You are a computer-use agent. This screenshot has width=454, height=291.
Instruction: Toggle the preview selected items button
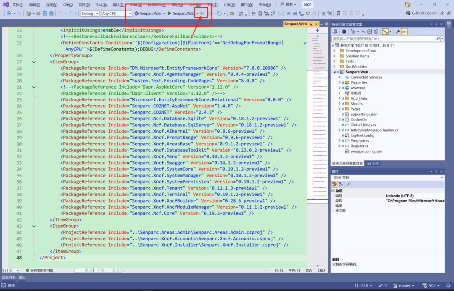coord(404,31)
